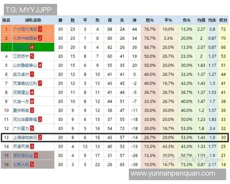Open the 重庆斯威 team link
Image resolution: width=230 pixels, height=184 pixels.
tap(21, 110)
